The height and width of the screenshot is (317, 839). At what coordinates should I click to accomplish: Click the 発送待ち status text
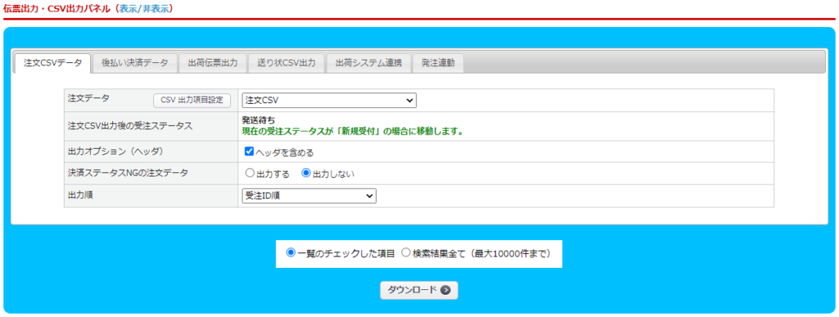pos(258,121)
